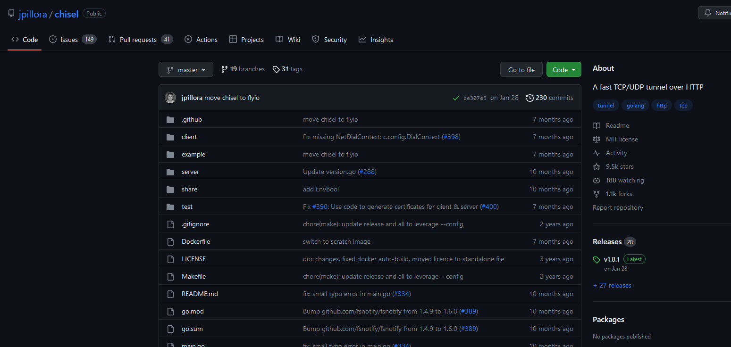View the Insights tab
This screenshot has width=731, height=347.
pos(376,40)
